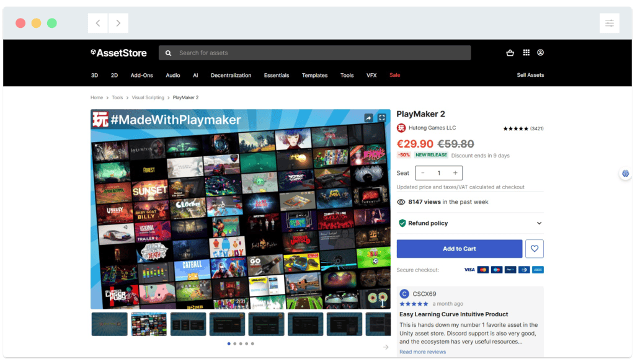This screenshot has height=364, width=635.
Task: Expand the Refund policy section
Action: [x=470, y=223]
